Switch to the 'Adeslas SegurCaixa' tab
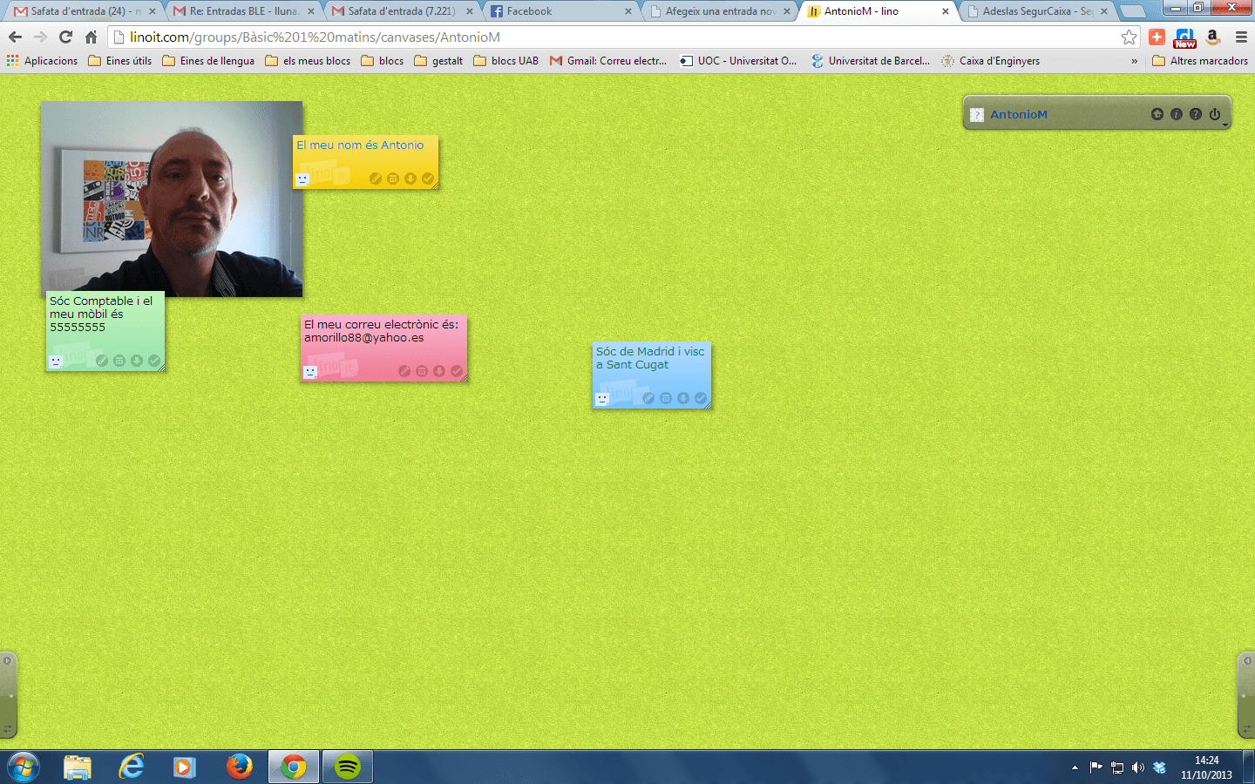The image size is (1255, 784). click(1035, 11)
